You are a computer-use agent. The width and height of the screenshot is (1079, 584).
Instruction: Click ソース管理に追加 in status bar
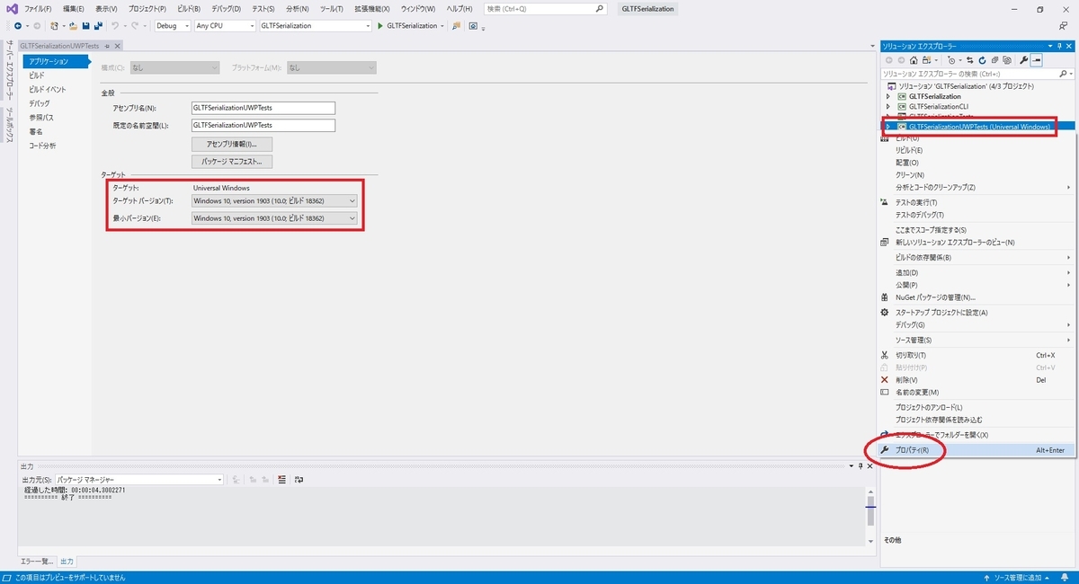(1017, 578)
